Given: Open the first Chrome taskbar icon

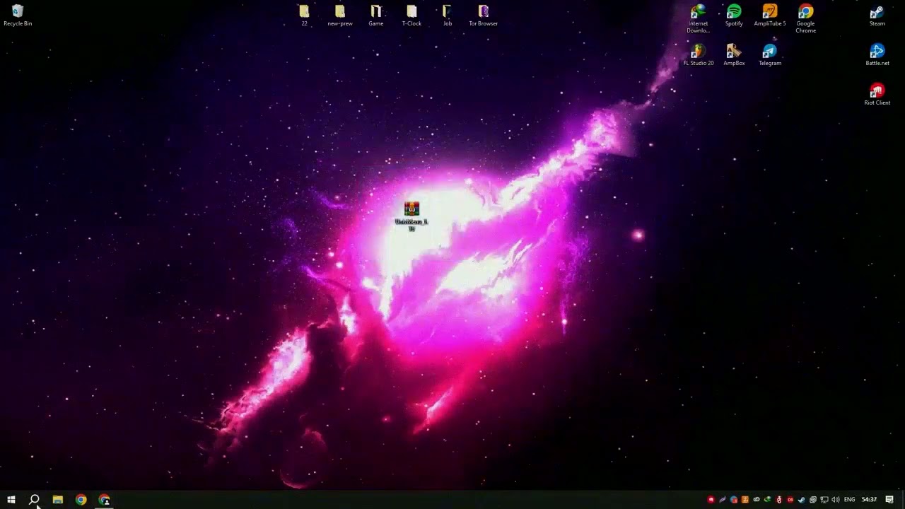Looking at the screenshot, I should [x=81, y=500].
